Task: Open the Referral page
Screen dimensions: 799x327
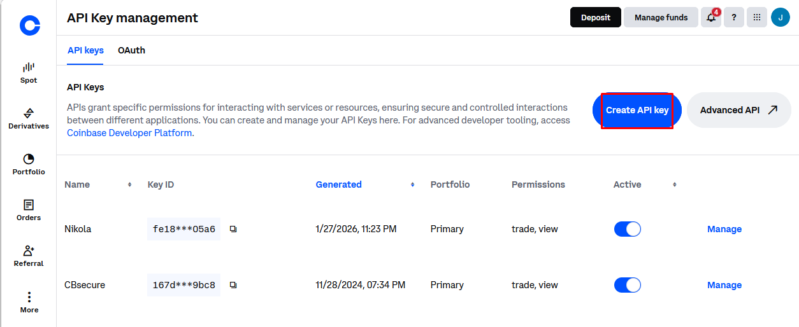Action: [x=29, y=256]
